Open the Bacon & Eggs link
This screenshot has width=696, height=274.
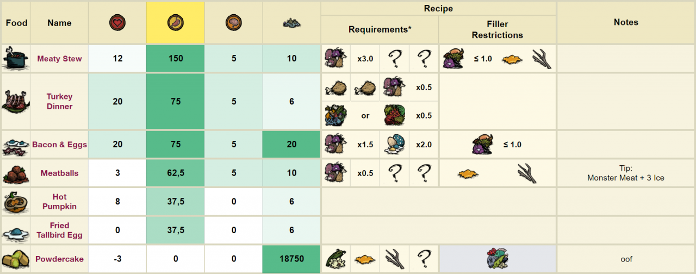(x=59, y=145)
